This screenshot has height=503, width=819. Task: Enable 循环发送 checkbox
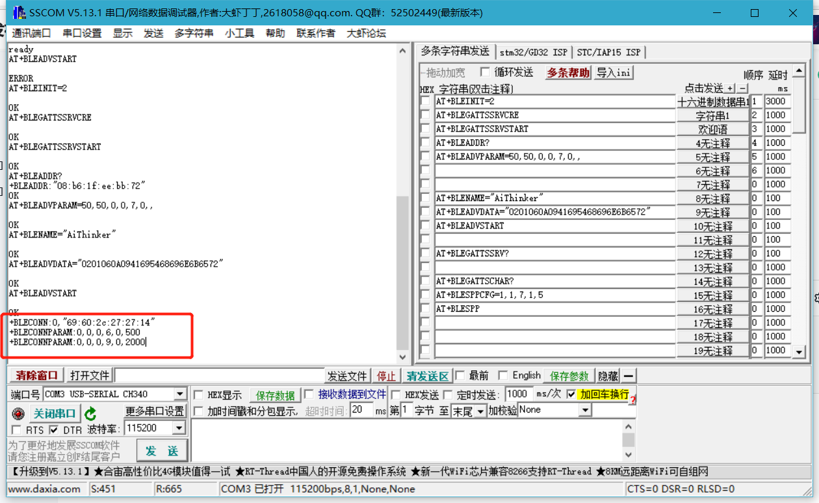[485, 72]
